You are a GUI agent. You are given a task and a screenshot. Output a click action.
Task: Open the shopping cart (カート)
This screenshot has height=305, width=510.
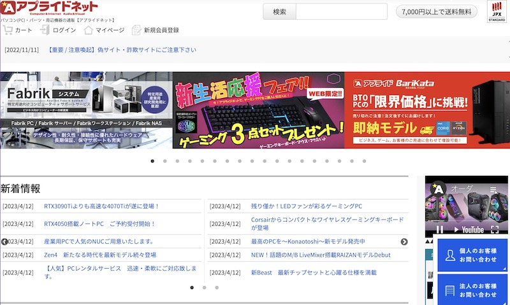tap(17, 30)
